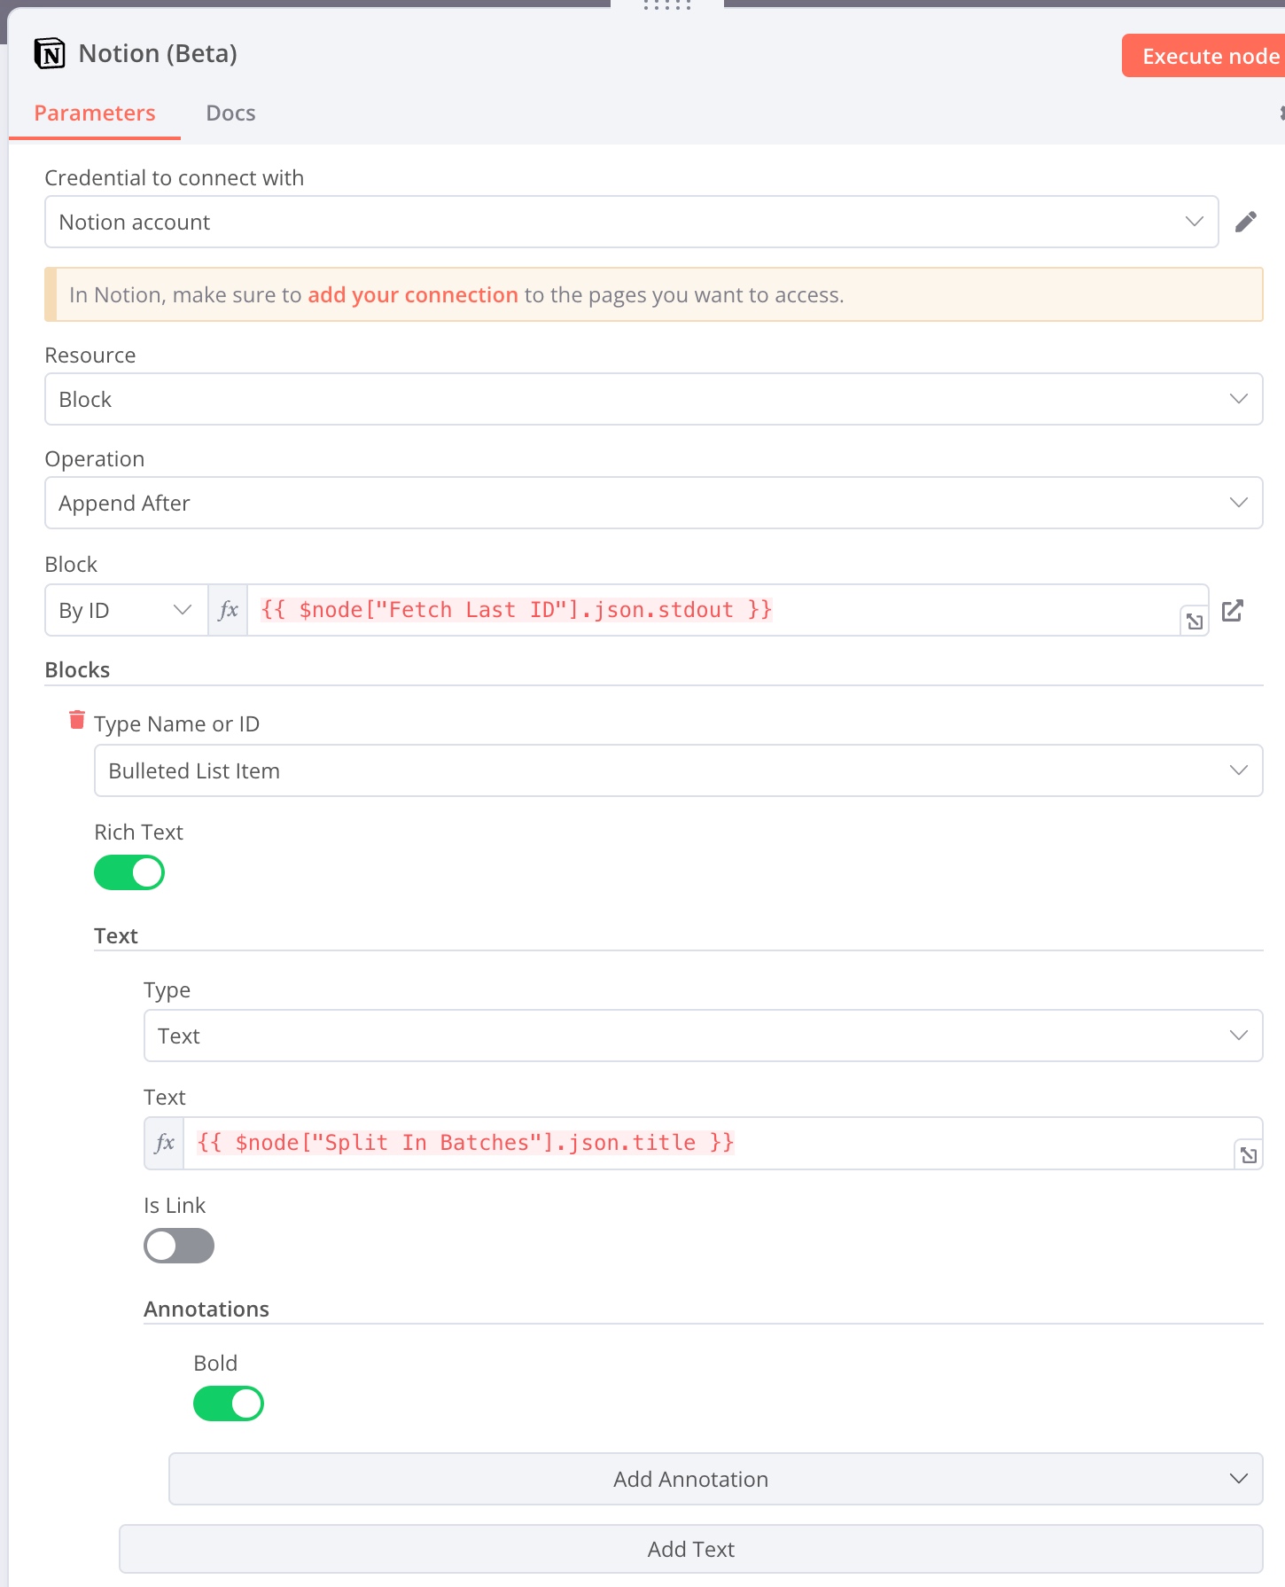This screenshot has height=1587, width=1285.
Task: Select the Parameters tab
Action: point(95,113)
